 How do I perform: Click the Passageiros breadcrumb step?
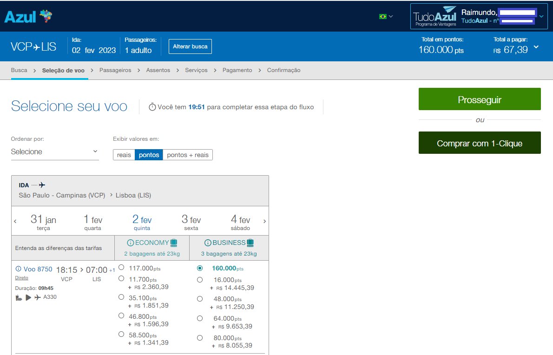click(115, 70)
